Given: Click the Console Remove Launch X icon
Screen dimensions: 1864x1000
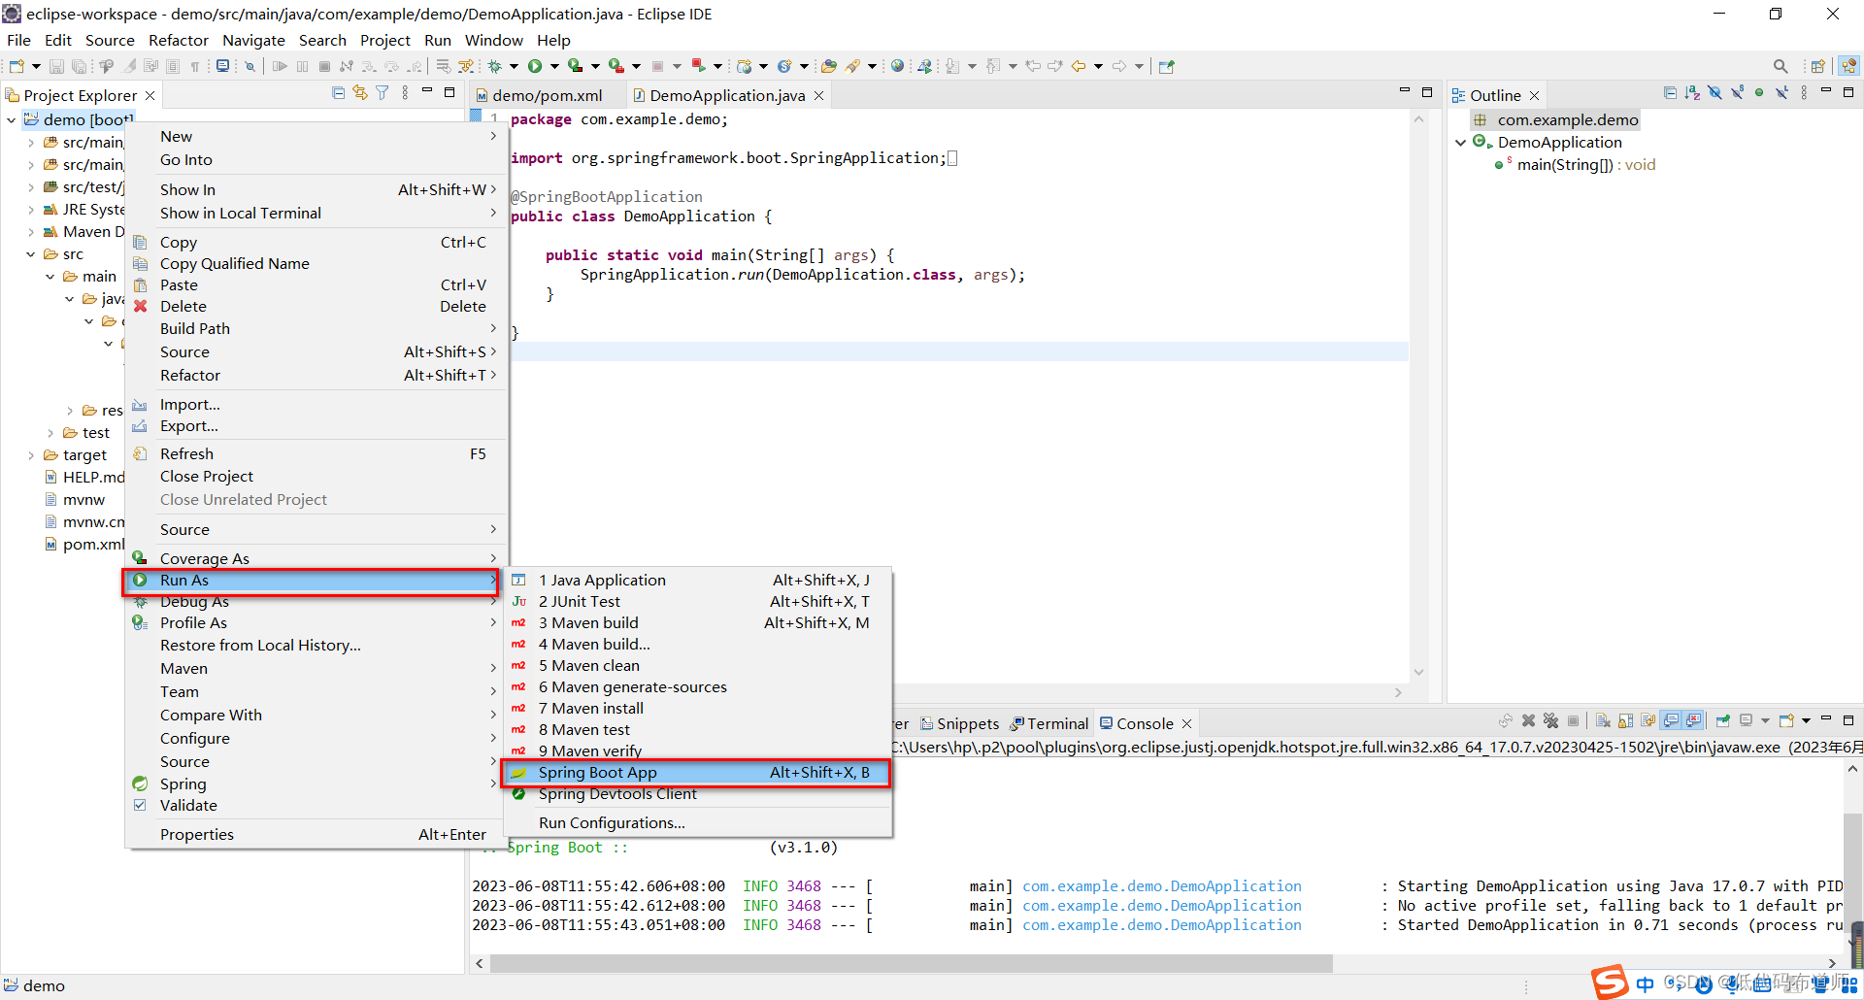Looking at the screenshot, I should [1528, 720].
